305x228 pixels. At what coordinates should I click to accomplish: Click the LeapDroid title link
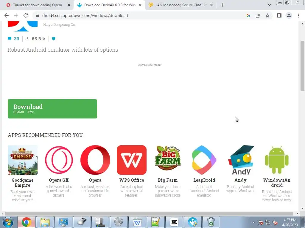[x=204, y=180]
